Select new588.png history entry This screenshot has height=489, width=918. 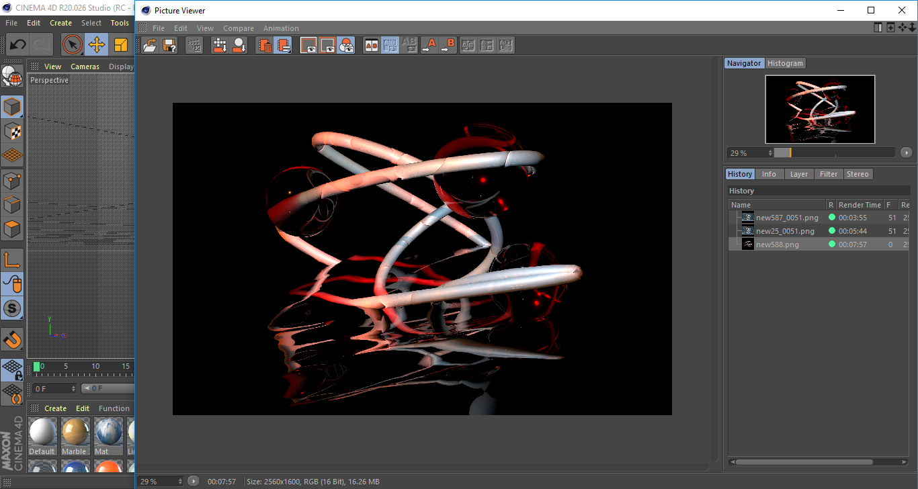tap(778, 244)
